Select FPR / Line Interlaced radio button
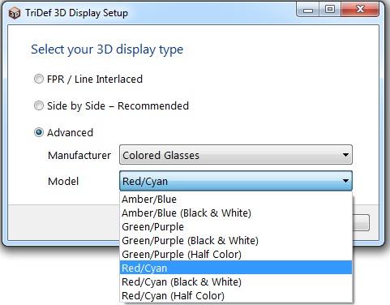This screenshot has height=305, width=390. 39,79
